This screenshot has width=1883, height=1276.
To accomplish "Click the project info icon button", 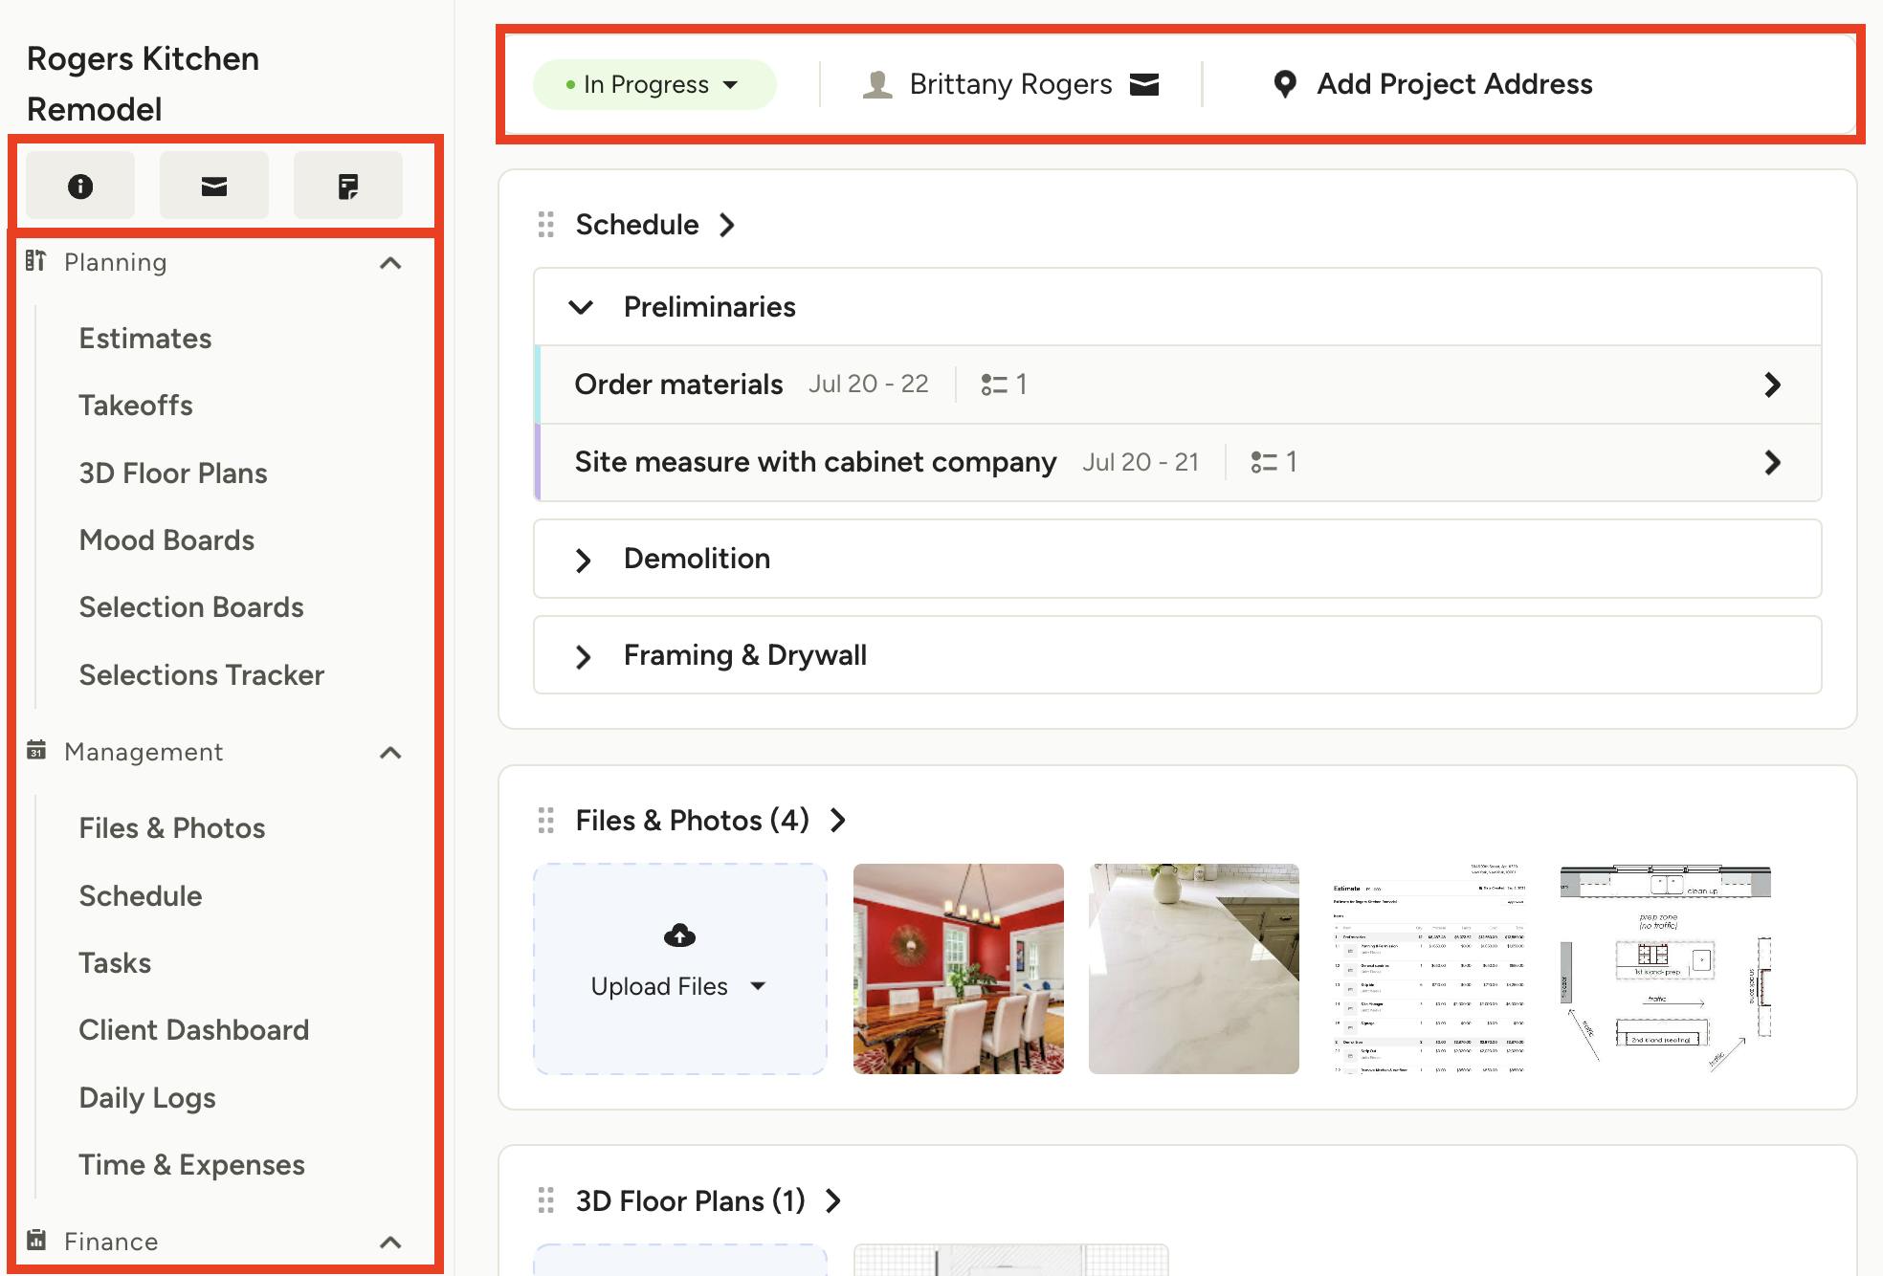I will point(80,186).
